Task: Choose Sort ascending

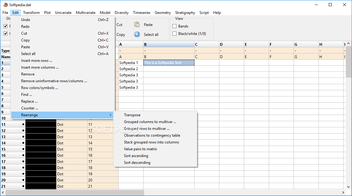Action: pyautogui.click(x=155, y=156)
